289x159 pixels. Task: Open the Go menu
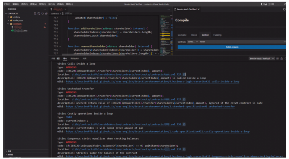[x=42, y=4]
